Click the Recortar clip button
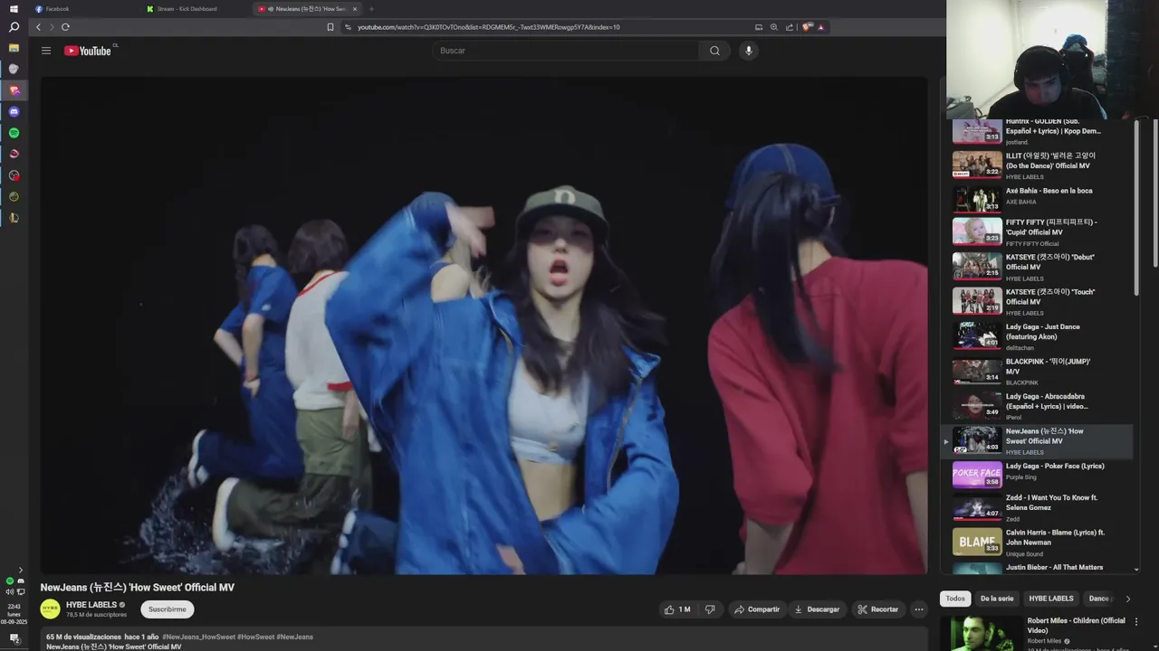1159x651 pixels. pos(877,609)
